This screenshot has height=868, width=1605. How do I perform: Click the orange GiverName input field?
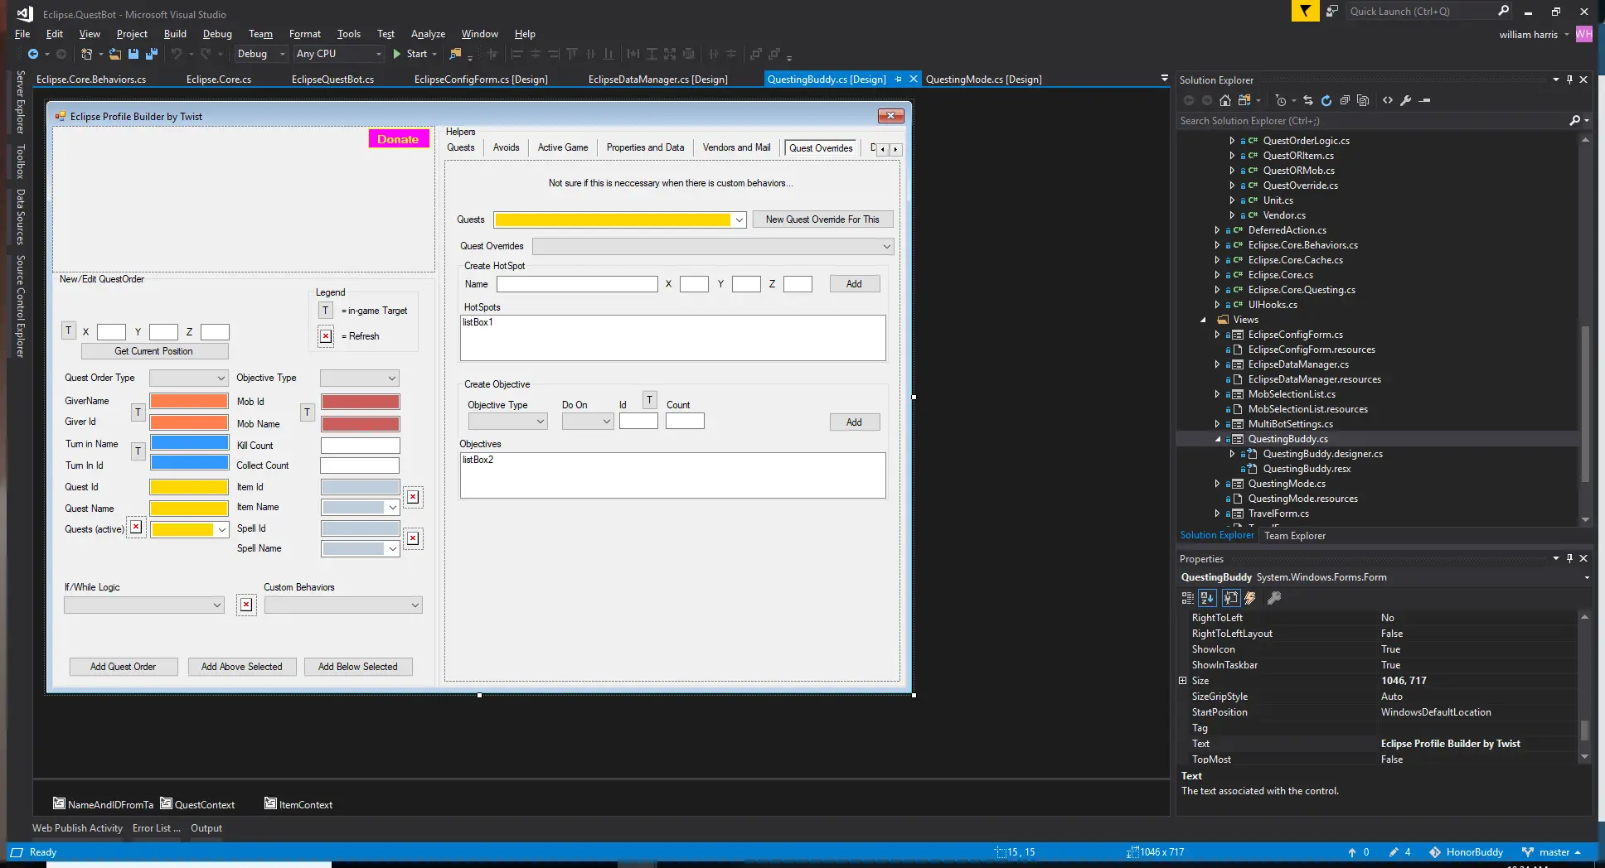point(189,401)
